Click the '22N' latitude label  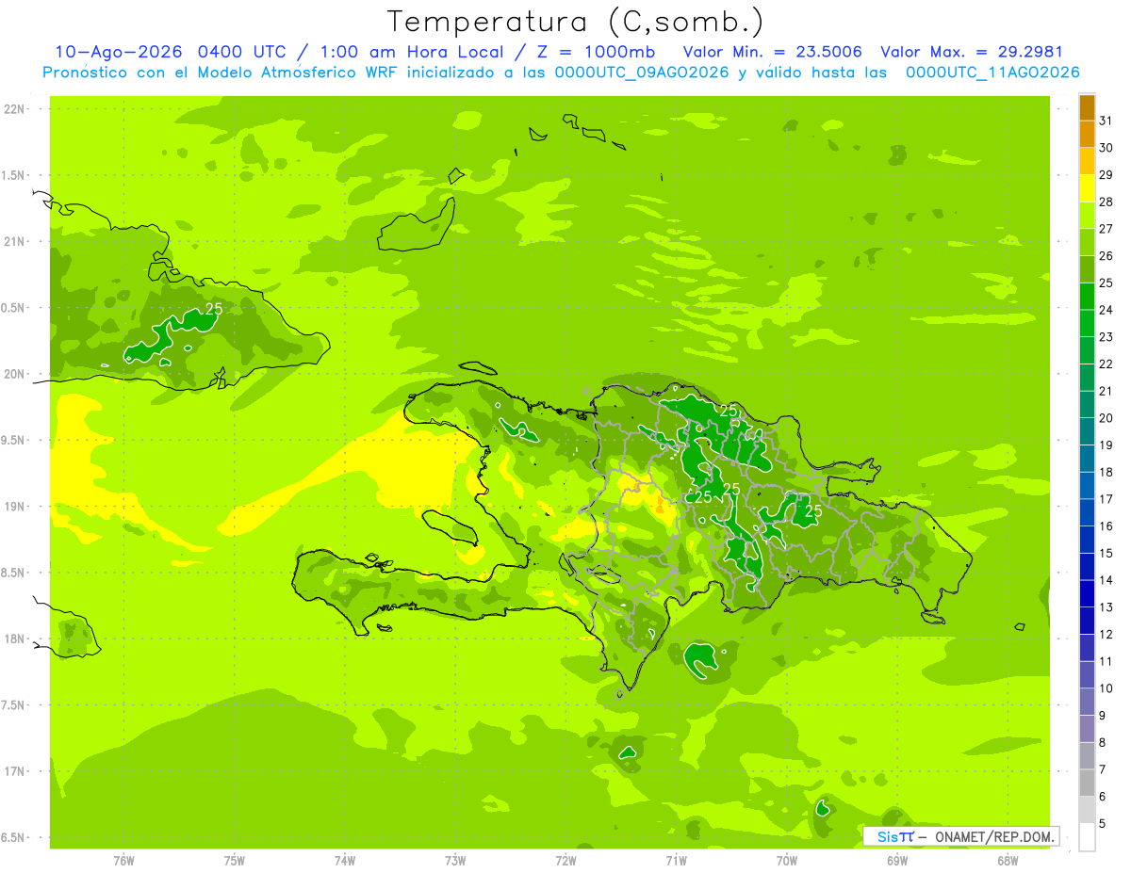15,109
